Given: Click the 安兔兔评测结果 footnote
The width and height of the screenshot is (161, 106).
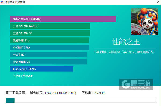Looking at the screenshot, I should pyautogui.click(x=23, y=76).
